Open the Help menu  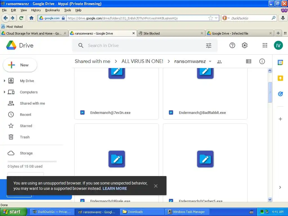78,10
